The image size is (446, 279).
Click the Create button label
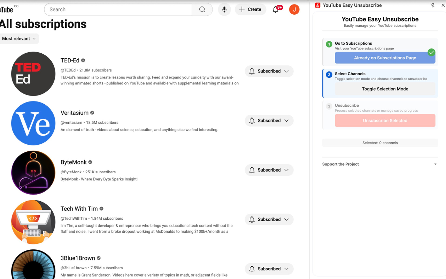pyautogui.click(x=254, y=9)
